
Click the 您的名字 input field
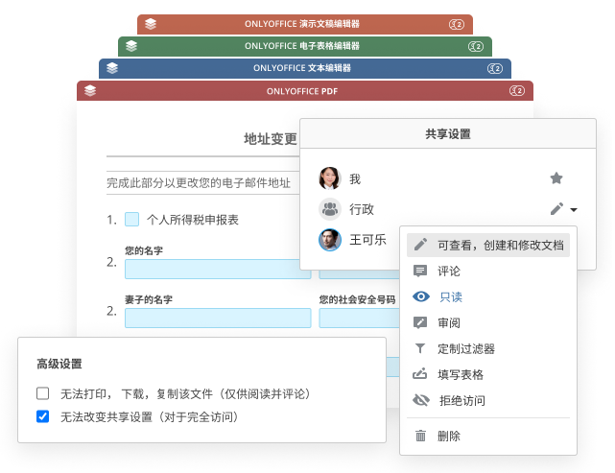tap(218, 269)
